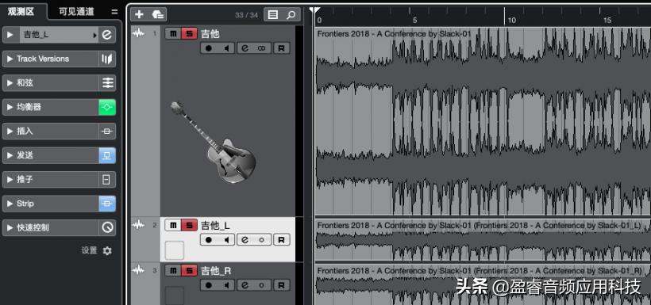
Task: Open track visibility configuration list icon
Action: tap(273, 15)
